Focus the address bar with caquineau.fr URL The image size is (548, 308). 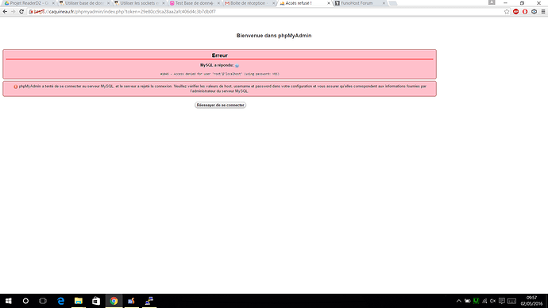click(265, 12)
